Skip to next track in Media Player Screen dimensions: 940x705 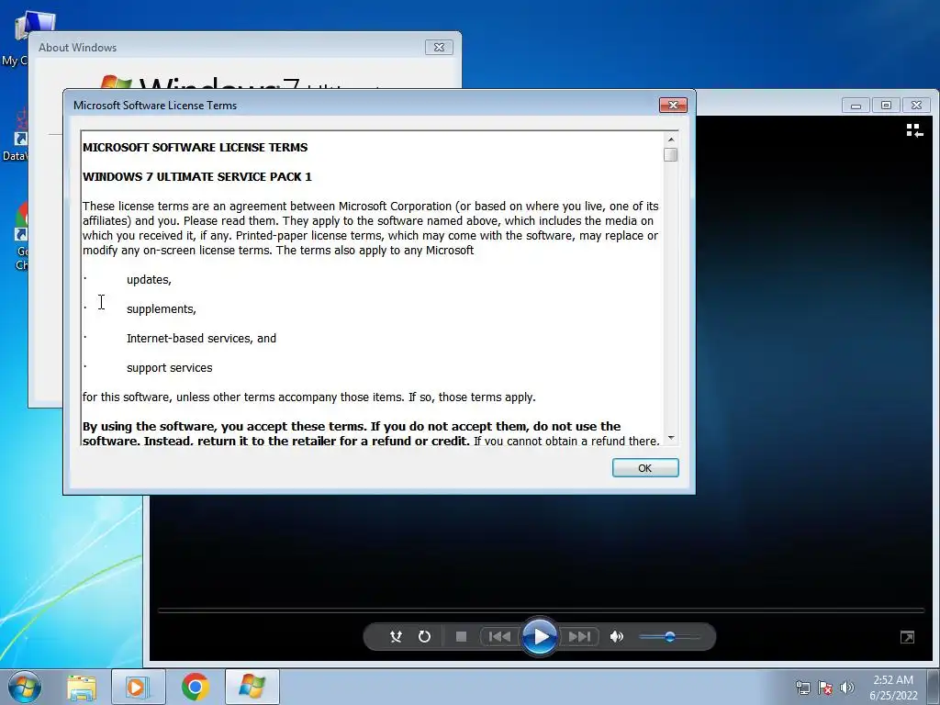point(579,637)
